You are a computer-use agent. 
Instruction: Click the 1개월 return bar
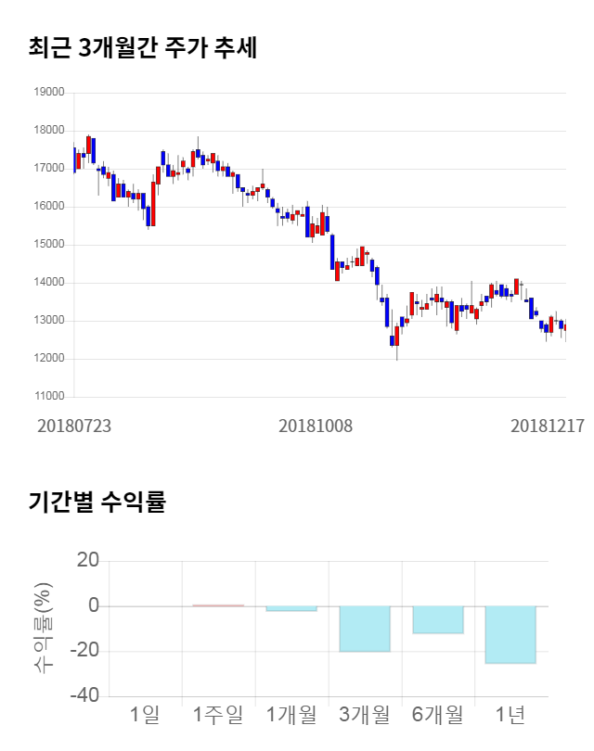(x=291, y=608)
